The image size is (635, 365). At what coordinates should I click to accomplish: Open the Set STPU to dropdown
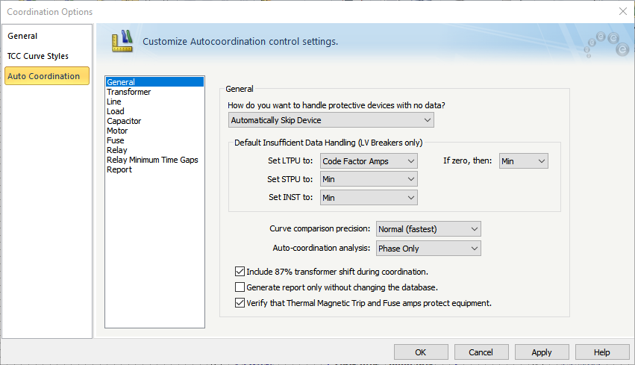click(369, 179)
